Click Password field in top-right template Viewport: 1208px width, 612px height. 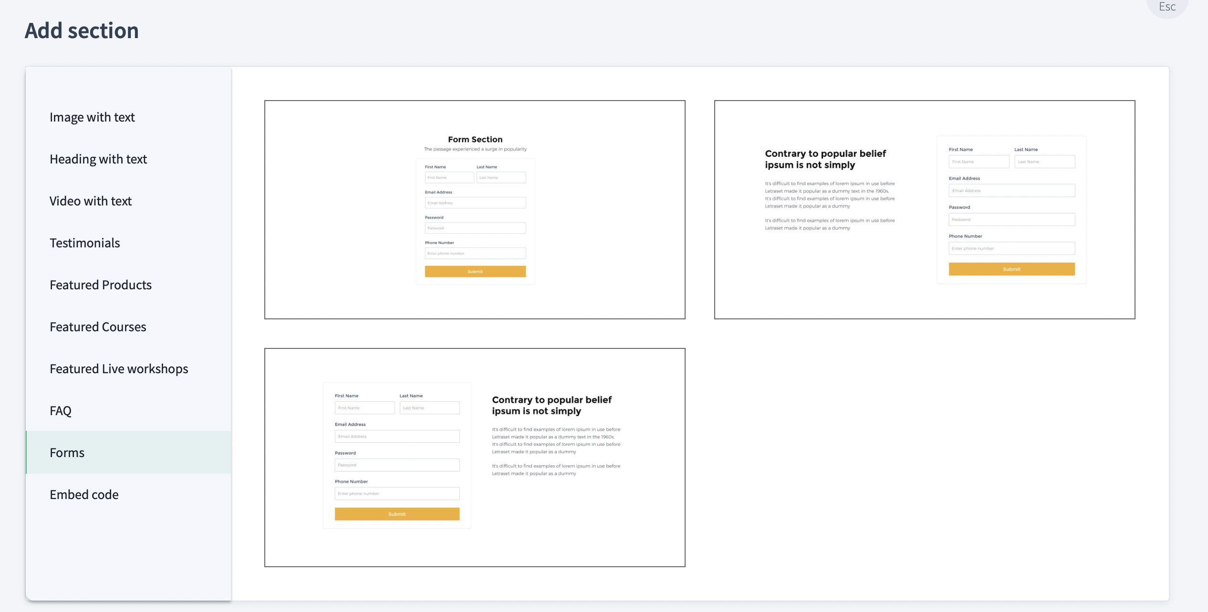click(1011, 220)
